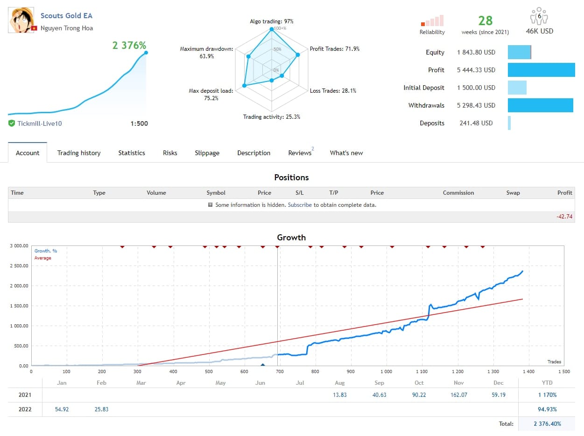Viewport: 584px width, 436px height.
Task: Click the Reliability bars icon
Action: point(432,20)
